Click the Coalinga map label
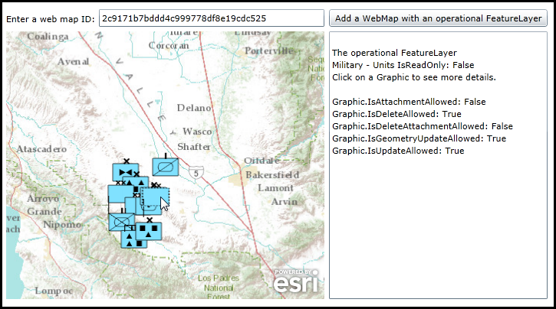 click(48, 37)
